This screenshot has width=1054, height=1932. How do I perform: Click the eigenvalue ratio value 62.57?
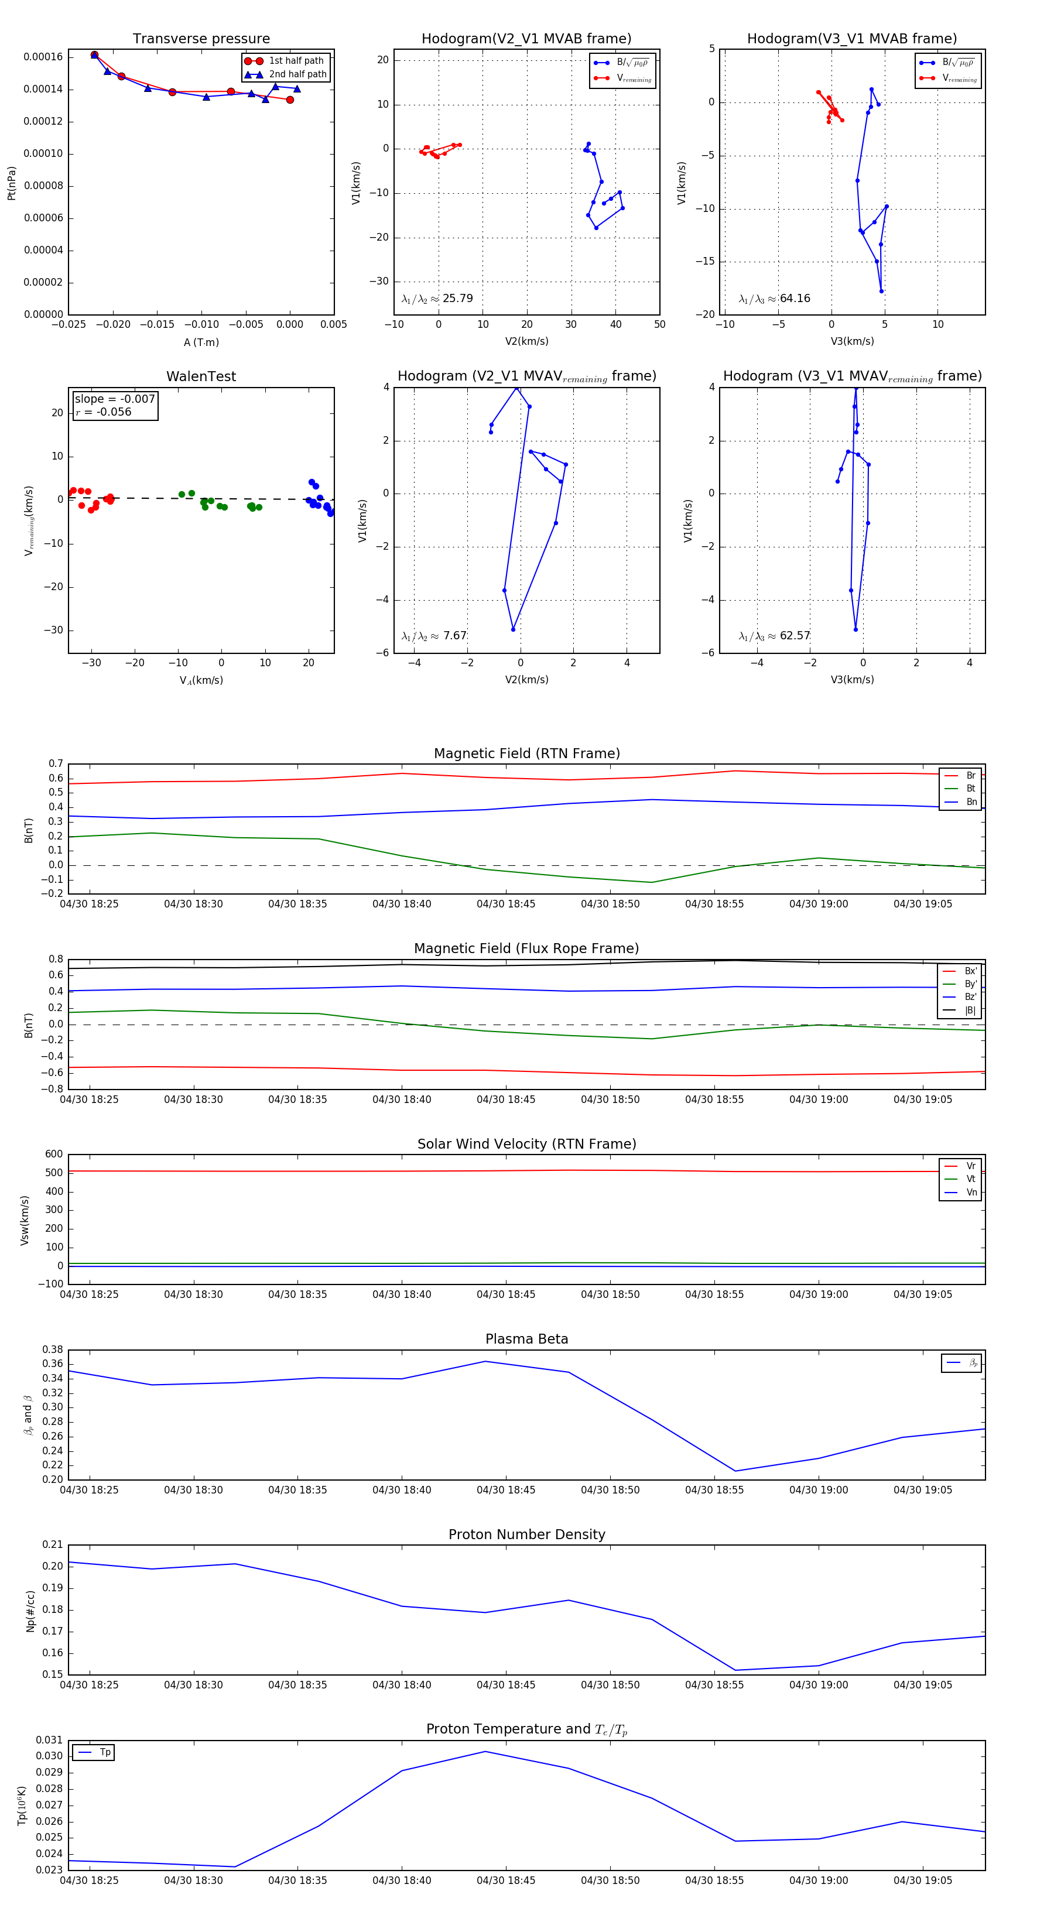(795, 636)
